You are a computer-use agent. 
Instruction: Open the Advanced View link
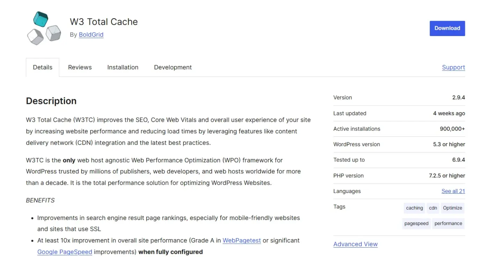point(356,244)
